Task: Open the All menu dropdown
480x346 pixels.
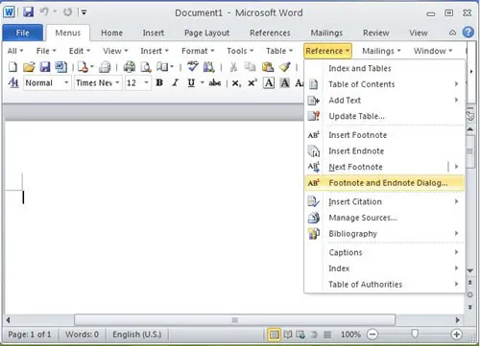Action: (15, 51)
